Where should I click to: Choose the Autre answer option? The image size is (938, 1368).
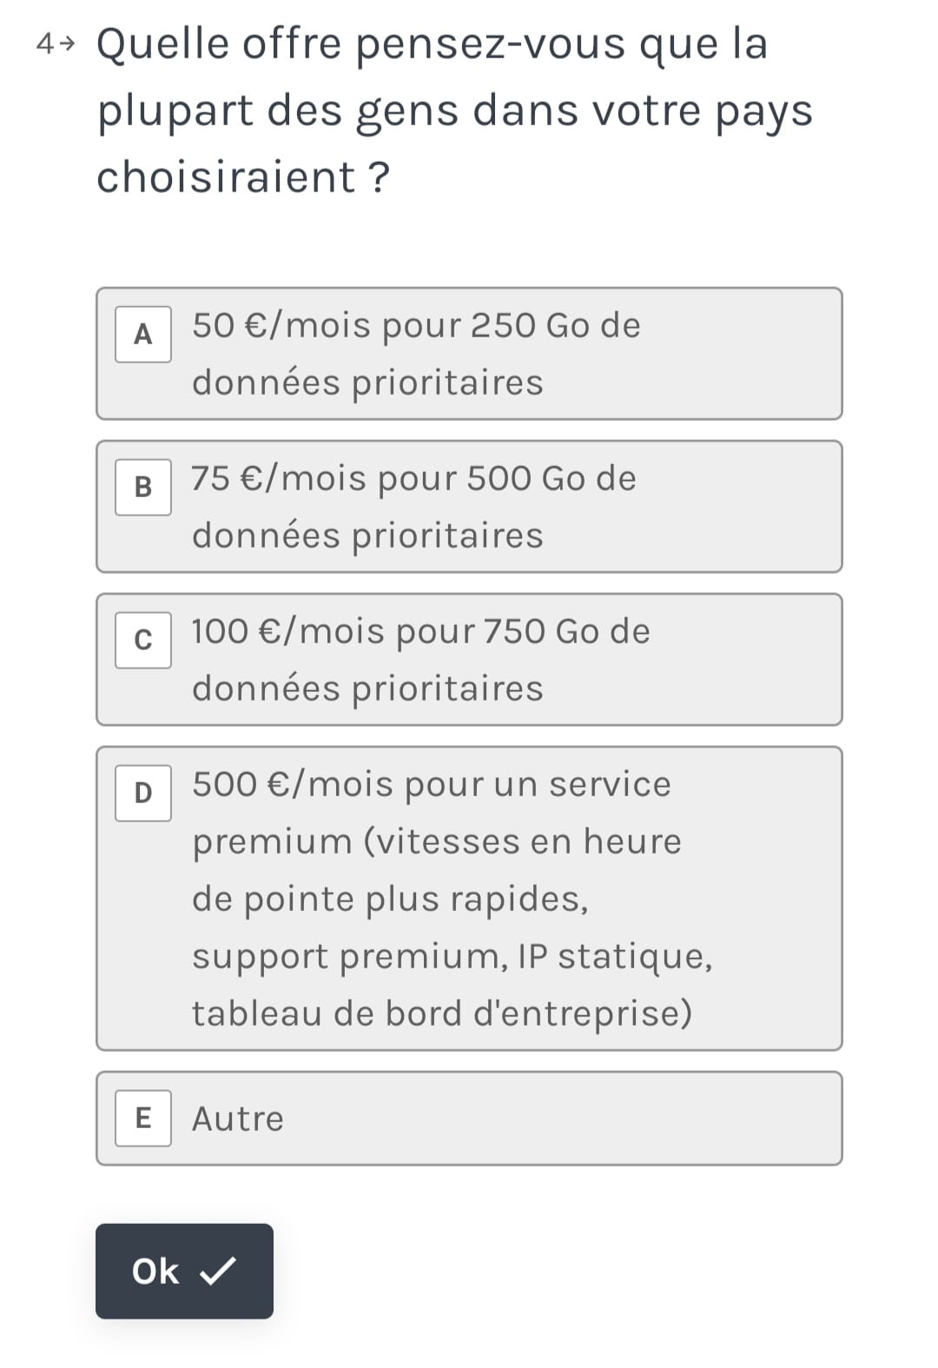point(469,1119)
